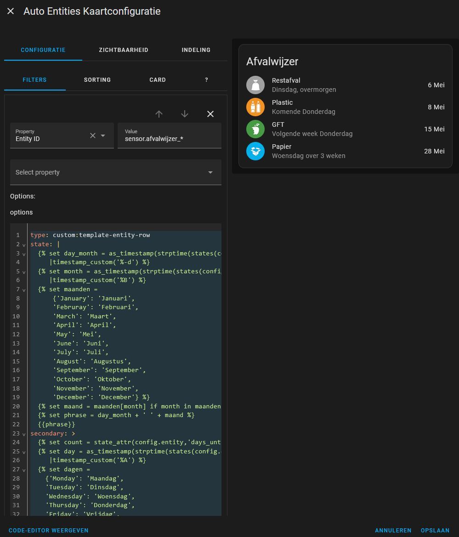Open the Property Entity ID dropdown
459x537 pixels.
(103, 136)
